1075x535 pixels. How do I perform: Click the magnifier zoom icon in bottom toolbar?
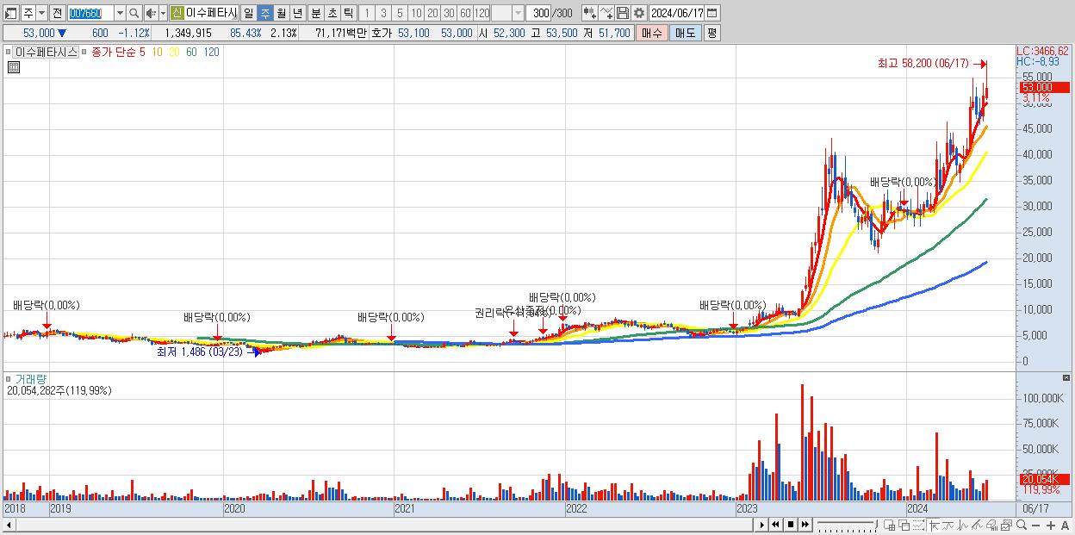click(1022, 525)
